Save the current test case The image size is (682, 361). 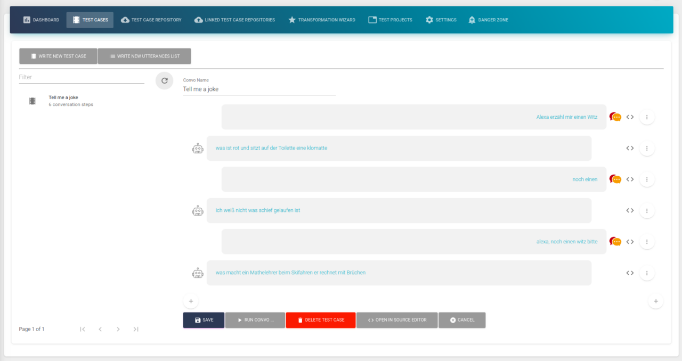pyautogui.click(x=204, y=320)
